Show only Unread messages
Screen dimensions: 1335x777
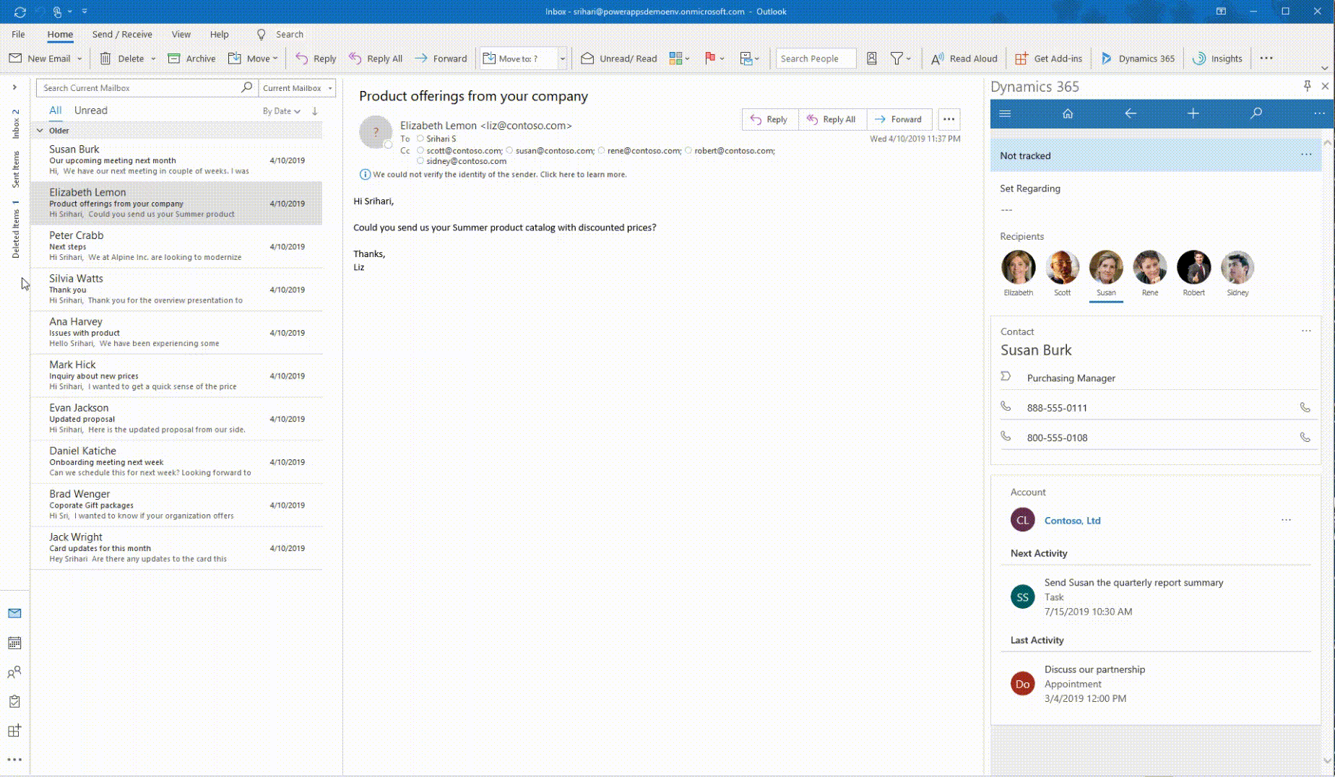[x=90, y=110]
